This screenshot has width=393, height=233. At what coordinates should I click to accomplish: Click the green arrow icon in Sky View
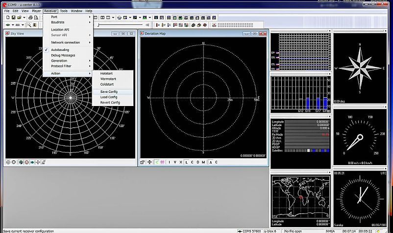(32, 162)
